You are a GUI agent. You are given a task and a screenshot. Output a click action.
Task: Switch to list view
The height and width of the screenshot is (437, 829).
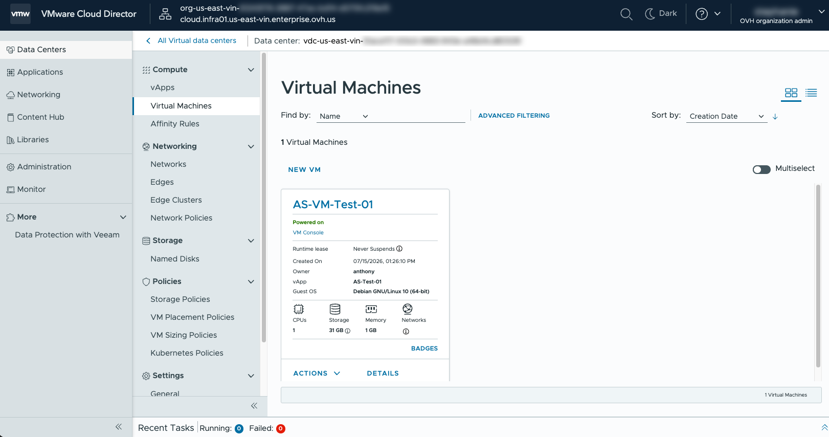[x=811, y=93]
